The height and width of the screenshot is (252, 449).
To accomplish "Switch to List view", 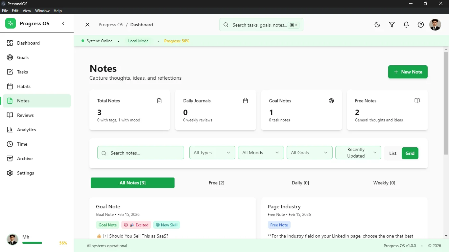I will 393,153.
